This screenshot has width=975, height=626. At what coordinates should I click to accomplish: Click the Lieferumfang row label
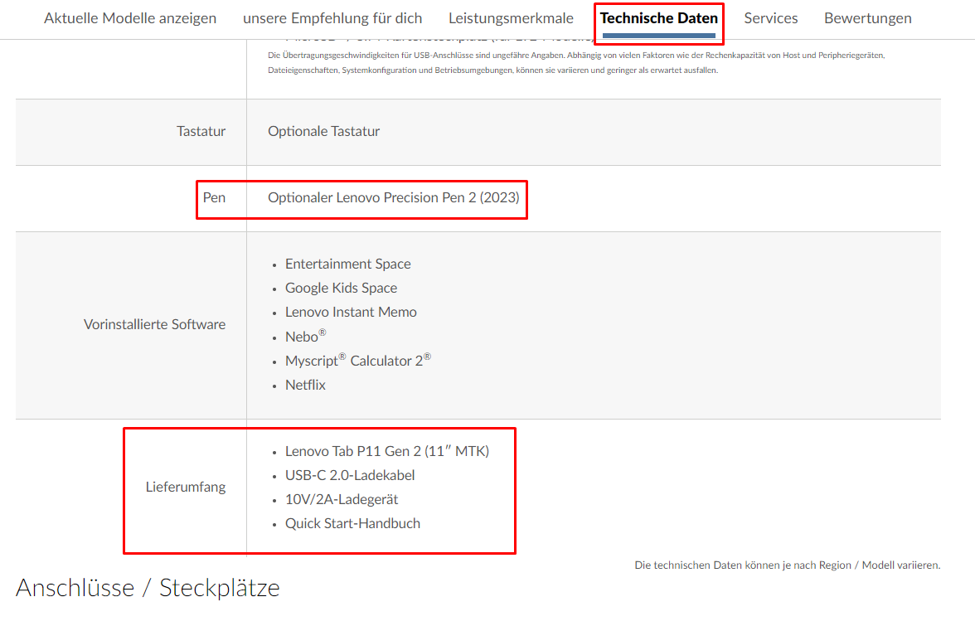pyautogui.click(x=186, y=487)
